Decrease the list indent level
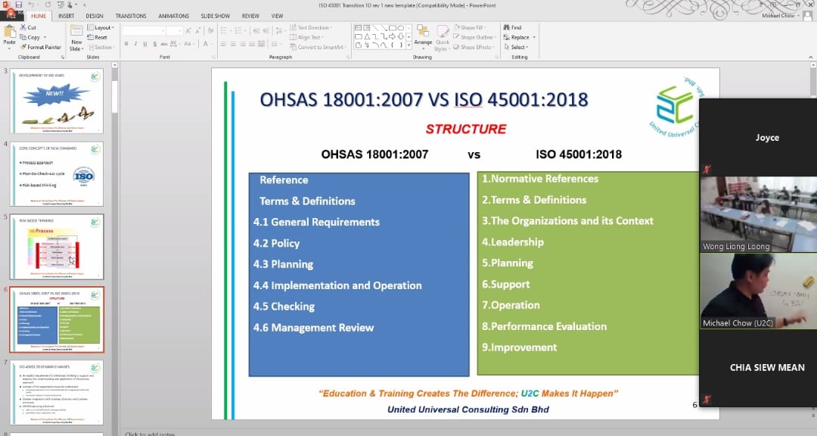 tap(256, 30)
